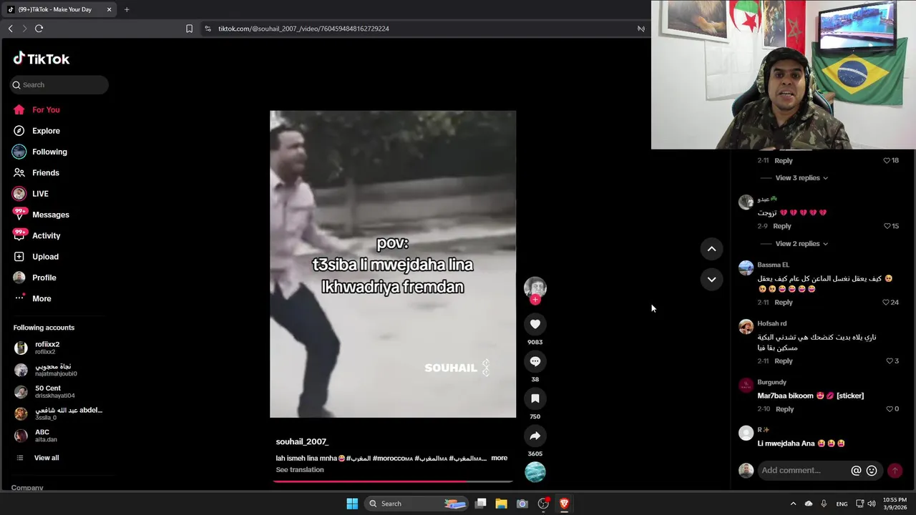The image size is (916, 515).
Task: Click the browser address bar URL
Action: [303, 29]
